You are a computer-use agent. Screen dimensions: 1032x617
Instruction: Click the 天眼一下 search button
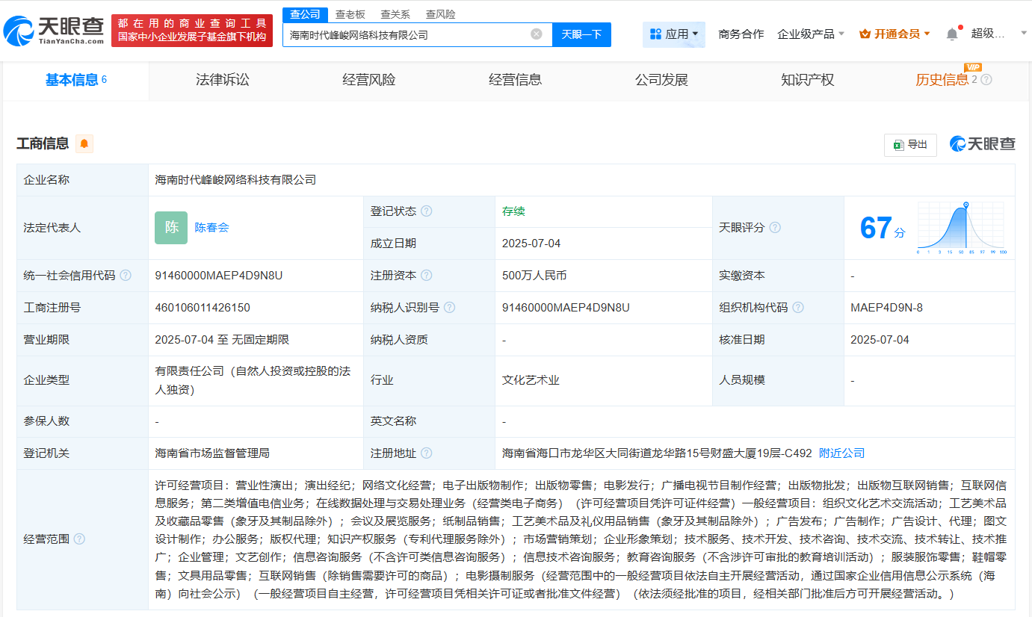pyautogui.click(x=581, y=34)
